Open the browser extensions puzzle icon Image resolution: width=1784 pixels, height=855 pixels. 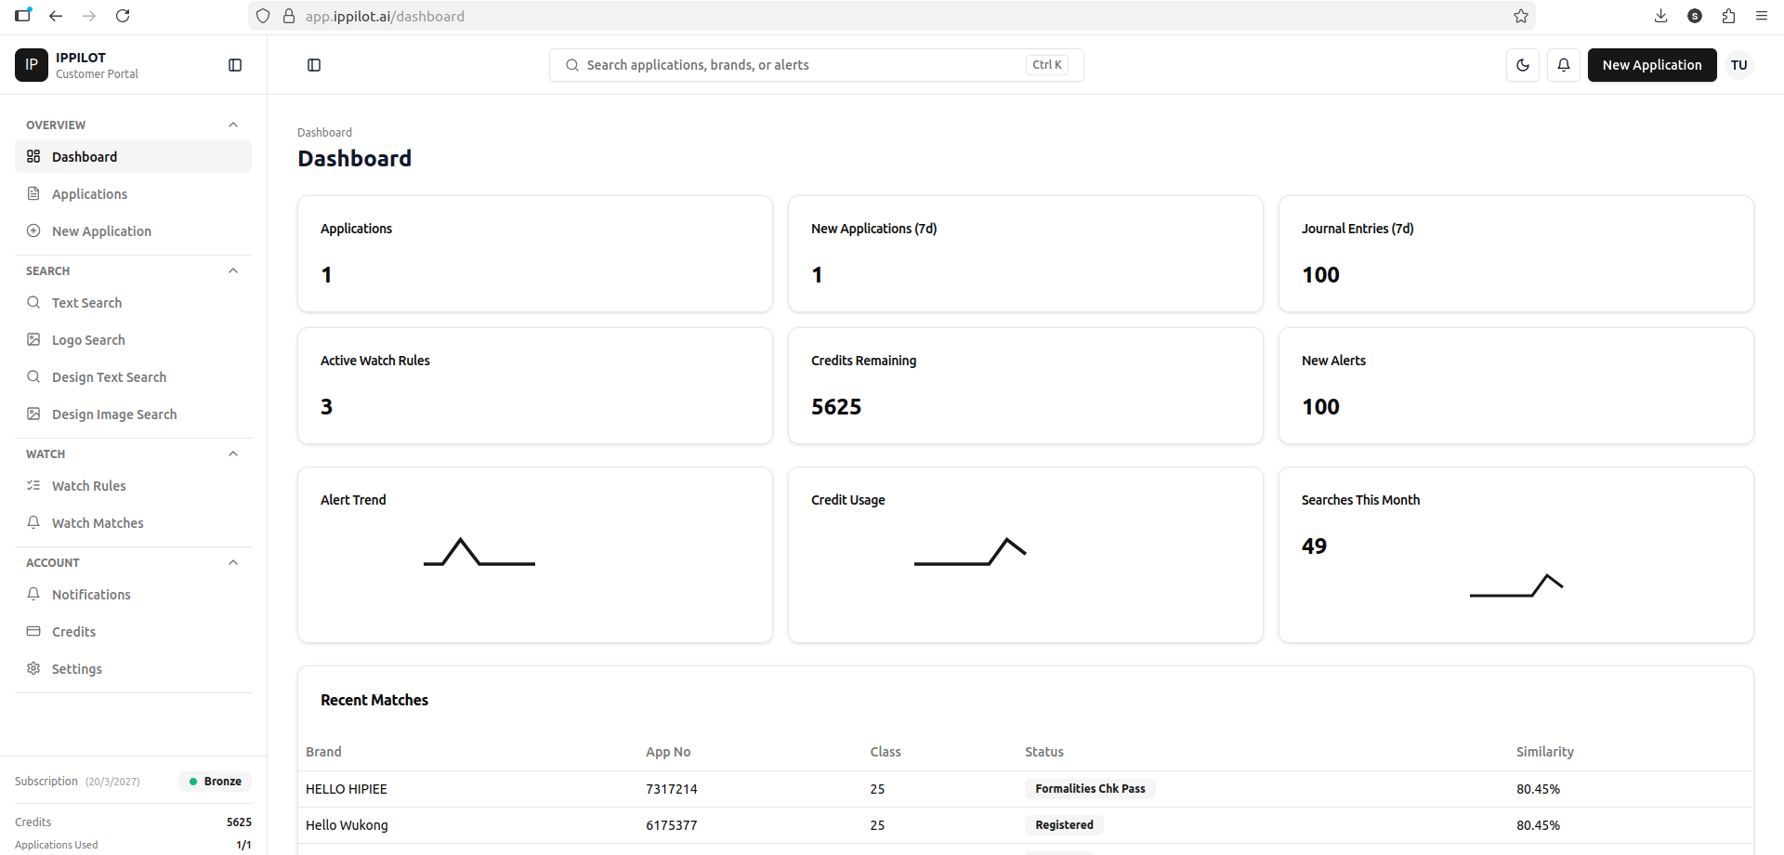click(x=1728, y=16)
